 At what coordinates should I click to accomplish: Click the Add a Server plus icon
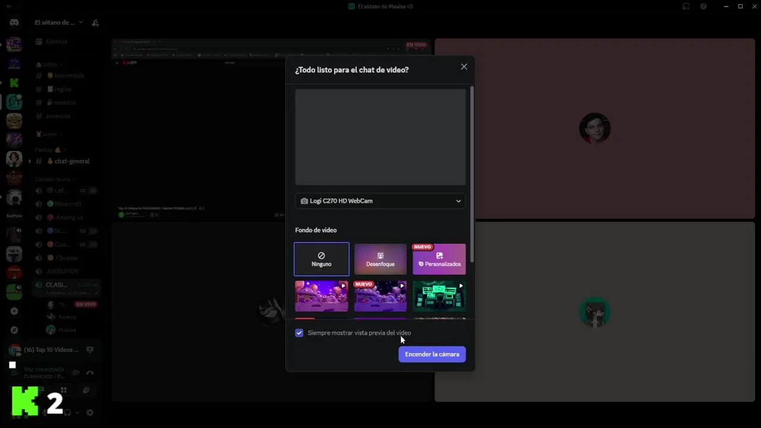pyautogui.click(x=14, y=311)
